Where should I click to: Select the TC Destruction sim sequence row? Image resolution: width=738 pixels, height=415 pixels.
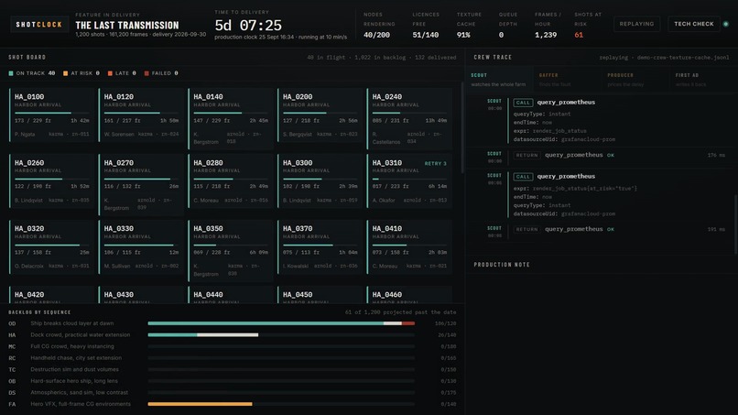pyautogui.click(x=232, y=370)
